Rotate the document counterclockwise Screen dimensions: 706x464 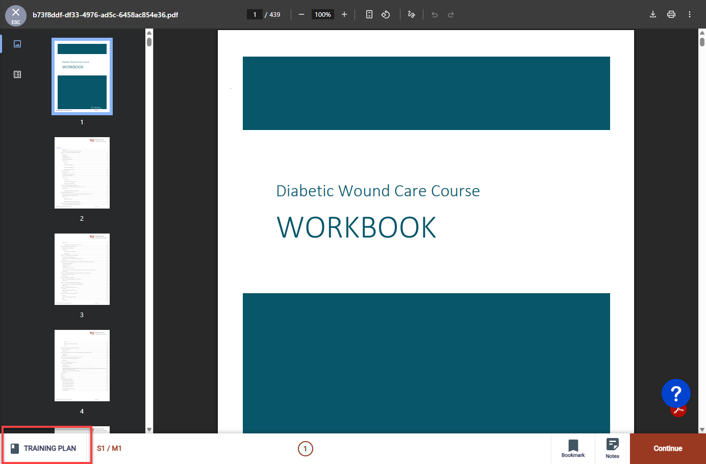pos(386,14)
